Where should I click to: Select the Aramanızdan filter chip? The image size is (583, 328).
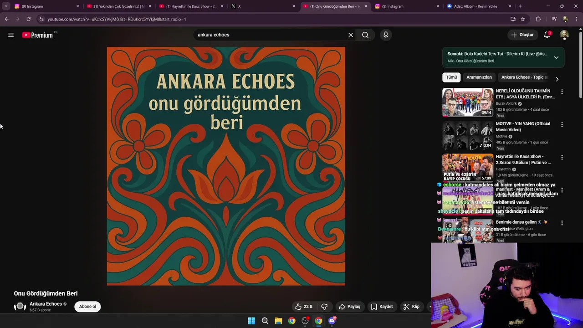pos(479,77)
